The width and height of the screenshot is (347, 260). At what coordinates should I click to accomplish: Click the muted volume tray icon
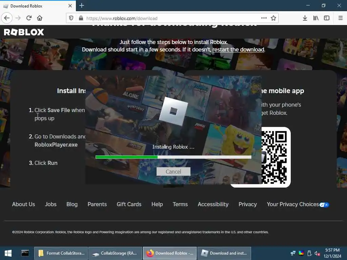(317, 253)
